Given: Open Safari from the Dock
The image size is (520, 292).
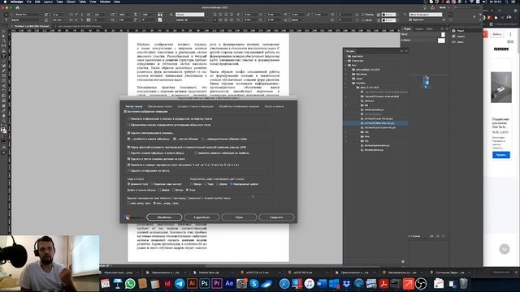Looking at the screenshot, I should 284,284.
